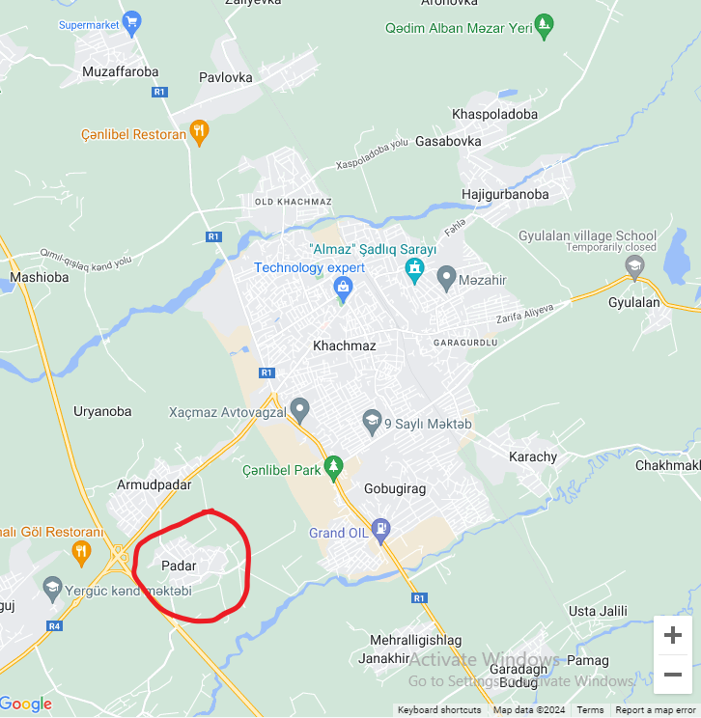Click the Khachmaz city label
Viewport: 701px width, 718px height.
tap(344, 345)
